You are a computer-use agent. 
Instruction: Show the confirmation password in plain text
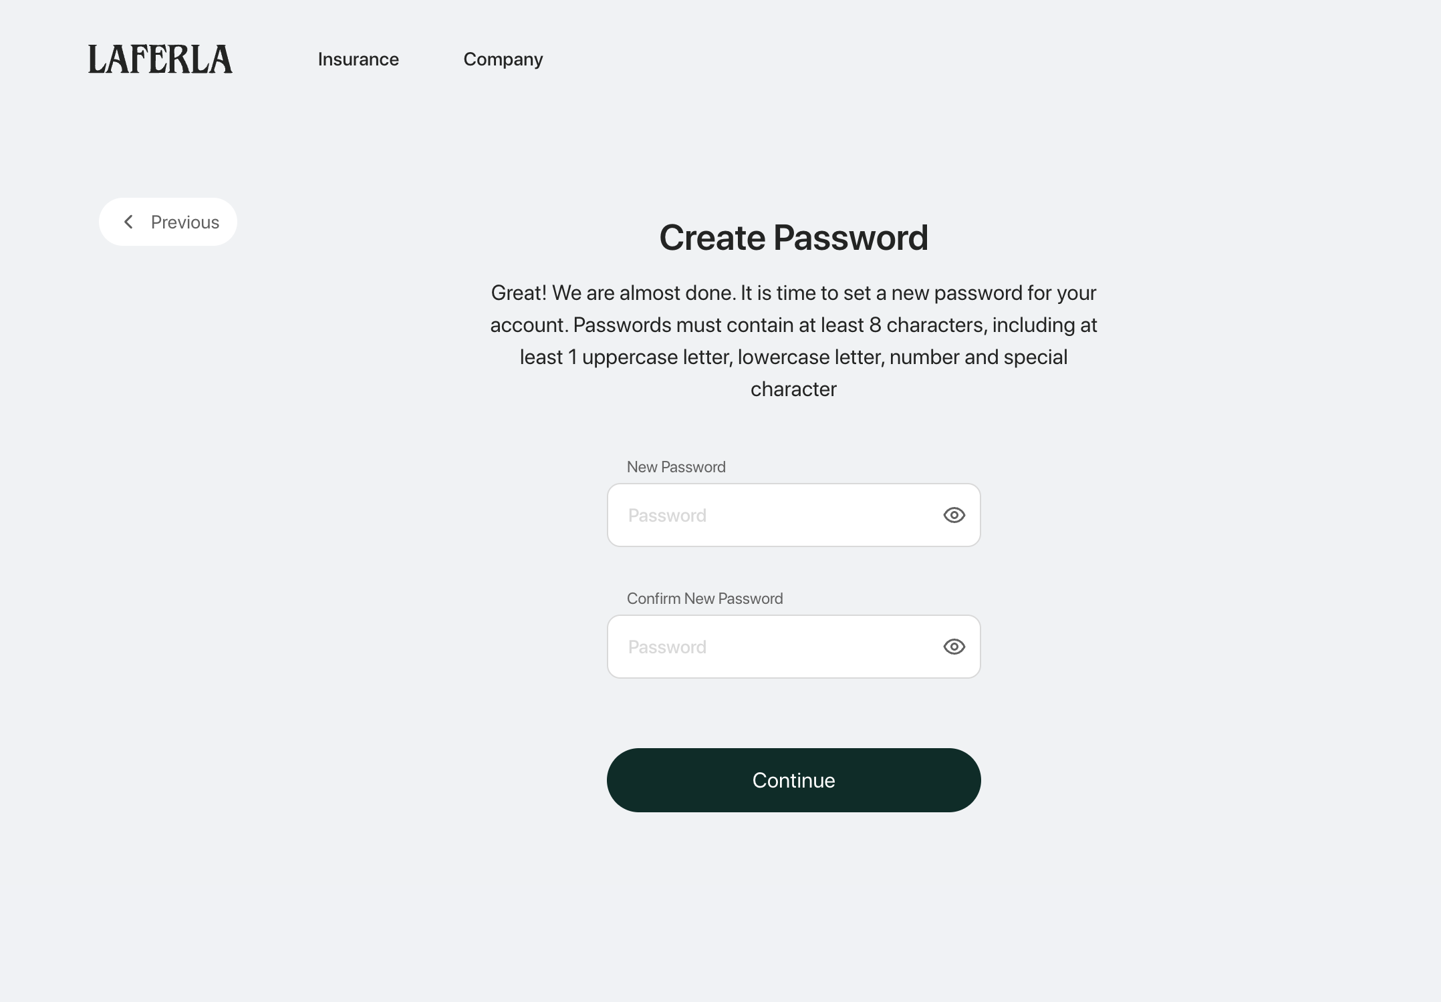pyautogui.click(x=954, y=647)
